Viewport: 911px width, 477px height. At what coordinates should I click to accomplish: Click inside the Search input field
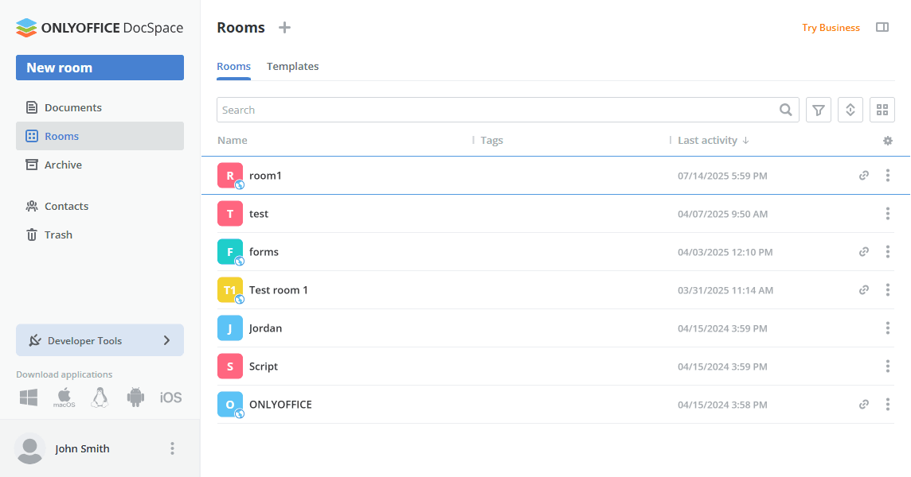[494, 110]
